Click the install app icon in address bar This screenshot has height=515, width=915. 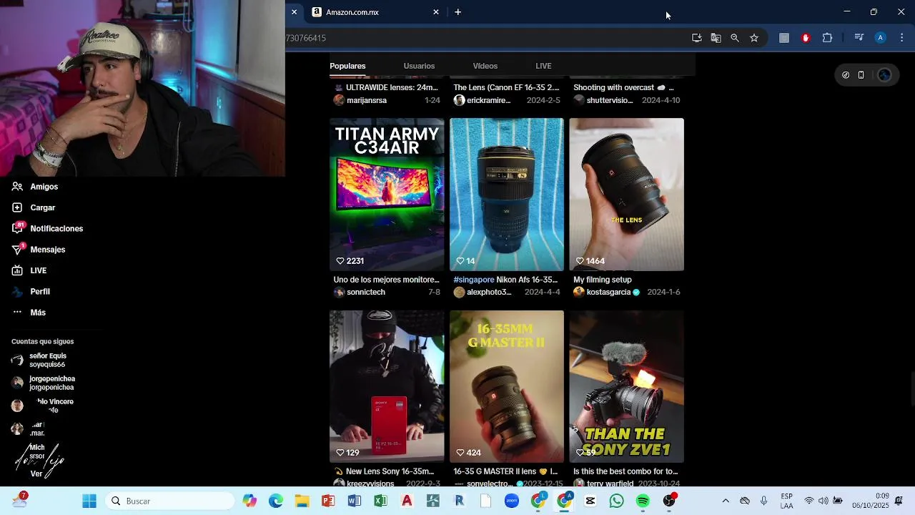(696, 38)
